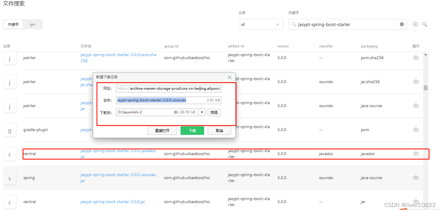Click the artifact-Id column header
Screen dimensions: 440x210
coord(236,46)
